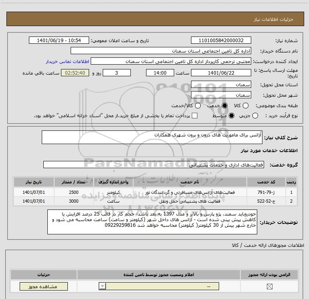
Task: Click the buyer notes text area
Action: tap(152, 222)
